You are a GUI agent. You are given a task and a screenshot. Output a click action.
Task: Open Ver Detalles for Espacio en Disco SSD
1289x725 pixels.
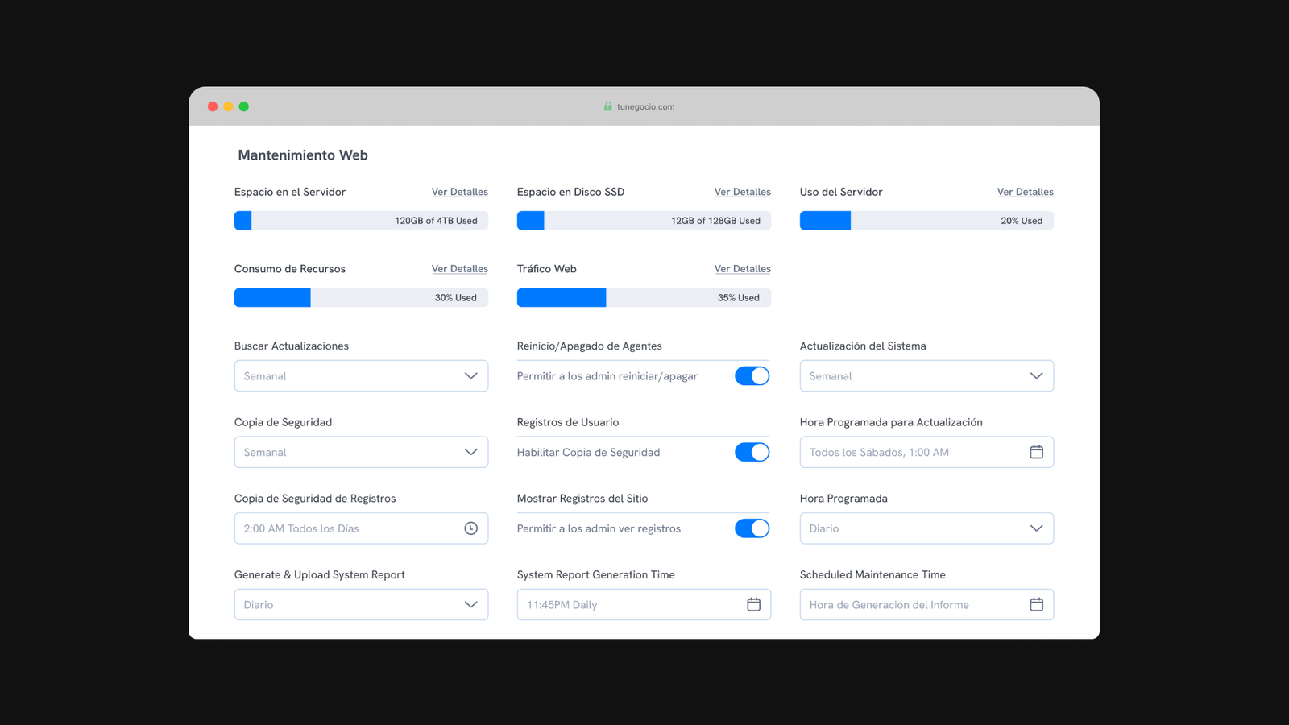742,192
